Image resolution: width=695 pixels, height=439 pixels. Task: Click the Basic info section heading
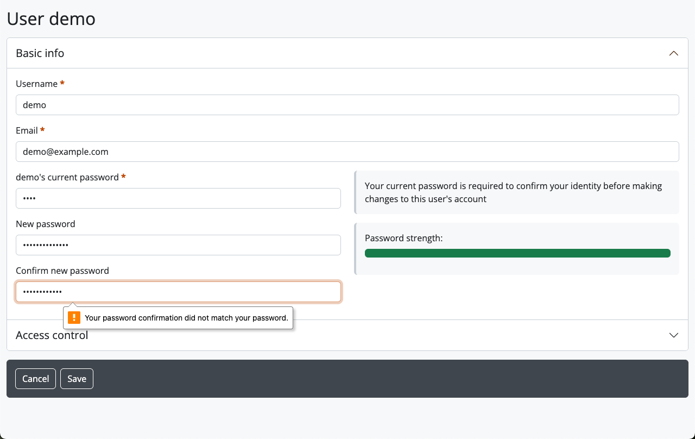pyautogui.click(x=40, y=53)
